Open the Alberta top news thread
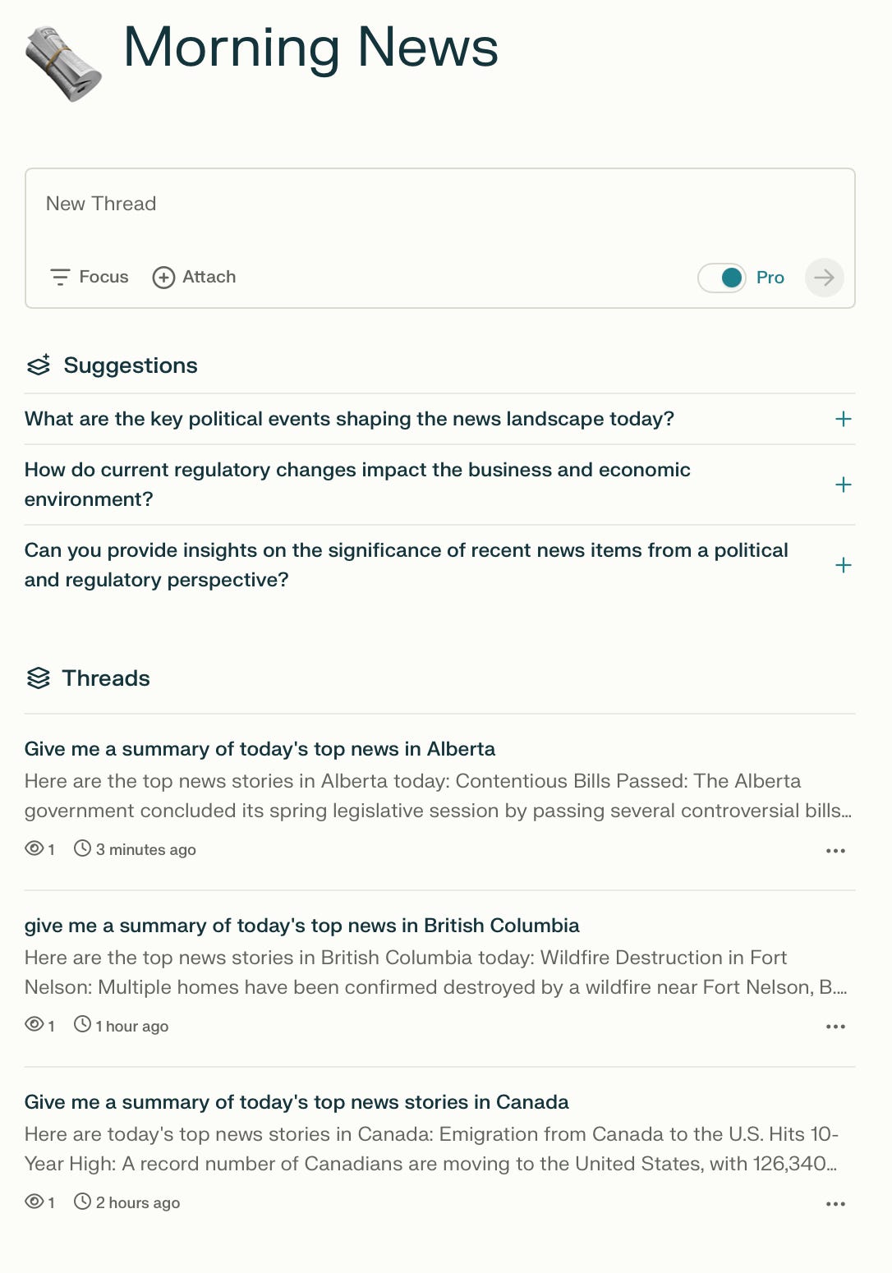Viewport: 892px width, 1273px height. pos(260,749)
